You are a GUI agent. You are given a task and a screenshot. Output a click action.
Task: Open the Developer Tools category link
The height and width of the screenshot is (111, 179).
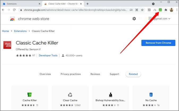pos(48,55)
